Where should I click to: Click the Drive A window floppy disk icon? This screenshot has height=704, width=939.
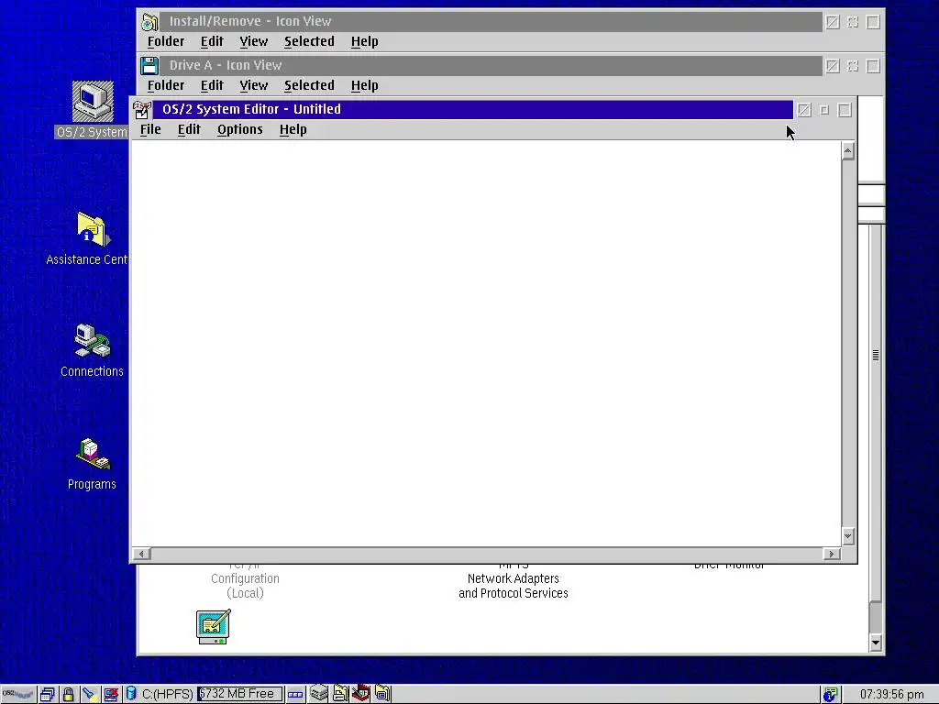(149, 65)
